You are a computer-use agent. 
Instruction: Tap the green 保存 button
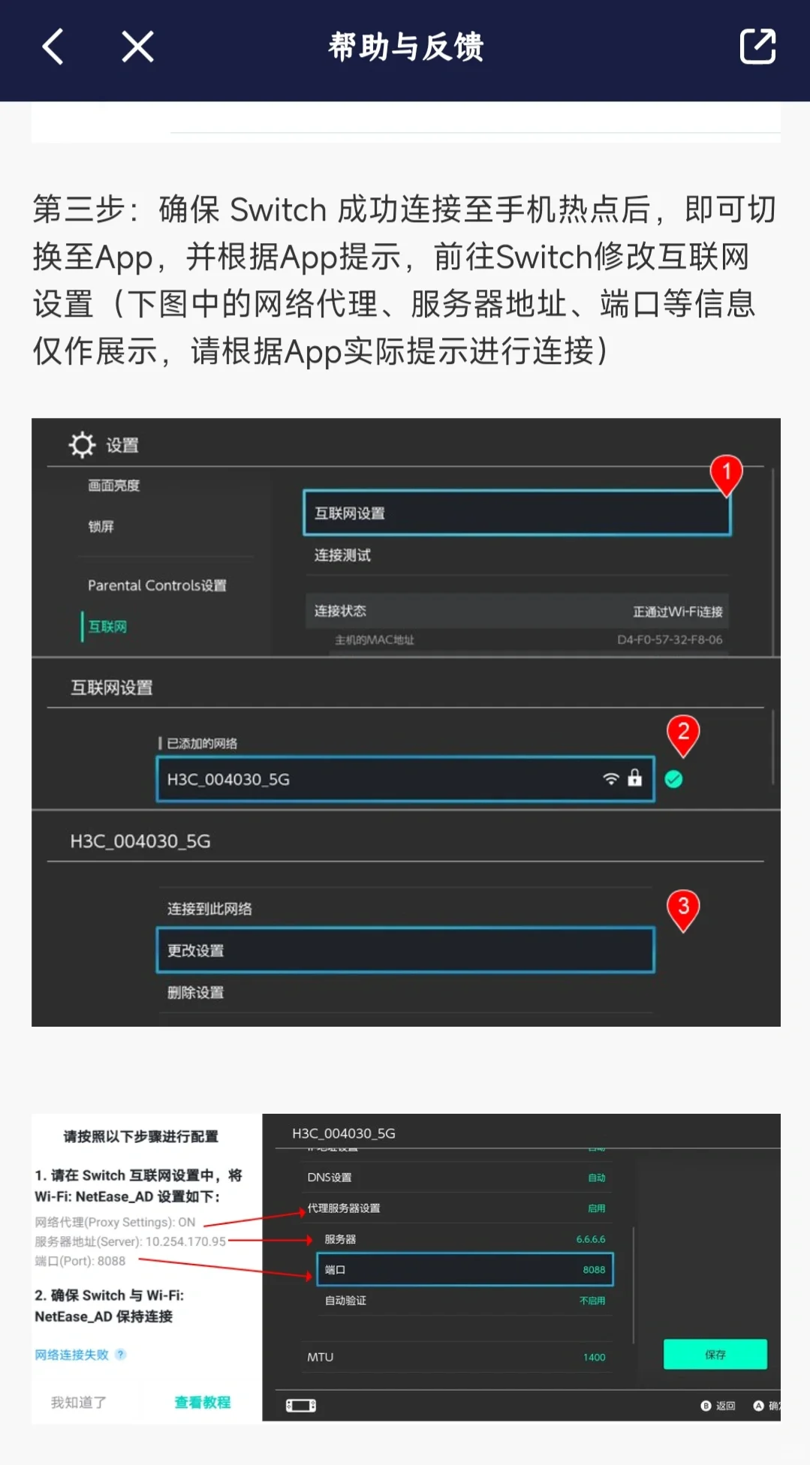pos(715,1354)
